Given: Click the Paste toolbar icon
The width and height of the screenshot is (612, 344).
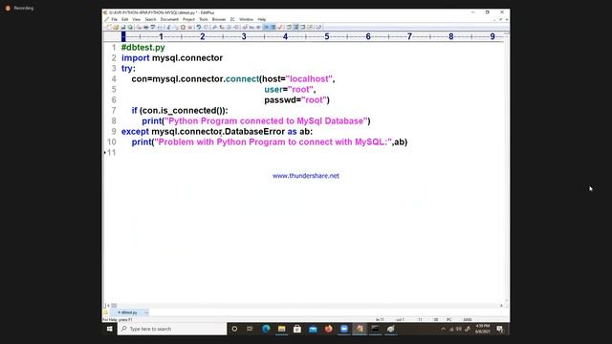Looking at the screenshot, I should coord(183,27).
